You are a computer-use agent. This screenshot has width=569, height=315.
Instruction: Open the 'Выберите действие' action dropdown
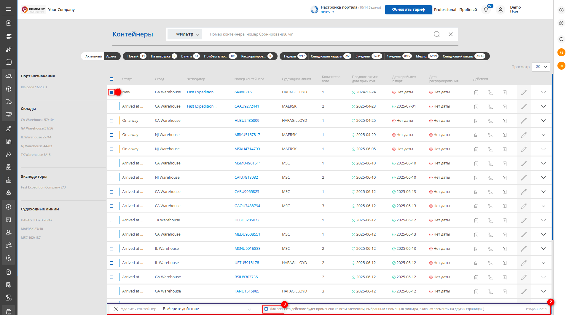pos(207,309)
